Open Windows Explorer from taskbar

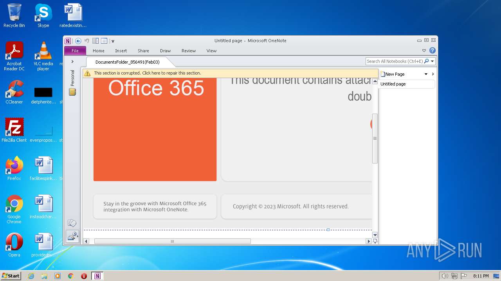(x=44, y=276)
